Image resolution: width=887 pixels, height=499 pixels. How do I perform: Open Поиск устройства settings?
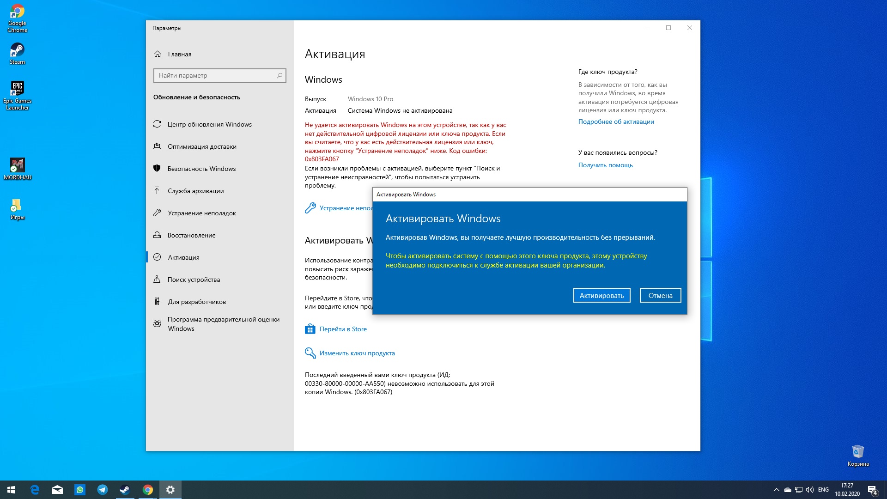tap(194, 280)
